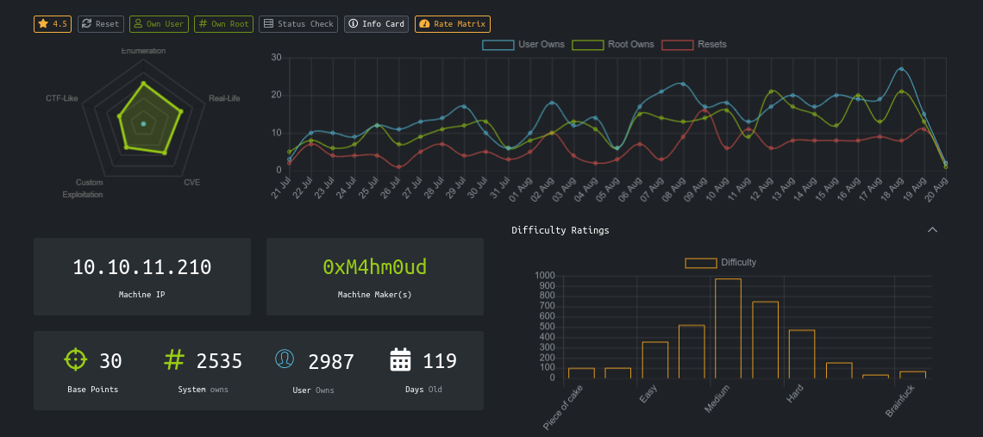This screenshot has width=983, height=437.
Task: Show the Info Card
Action: tap(376, 24)
